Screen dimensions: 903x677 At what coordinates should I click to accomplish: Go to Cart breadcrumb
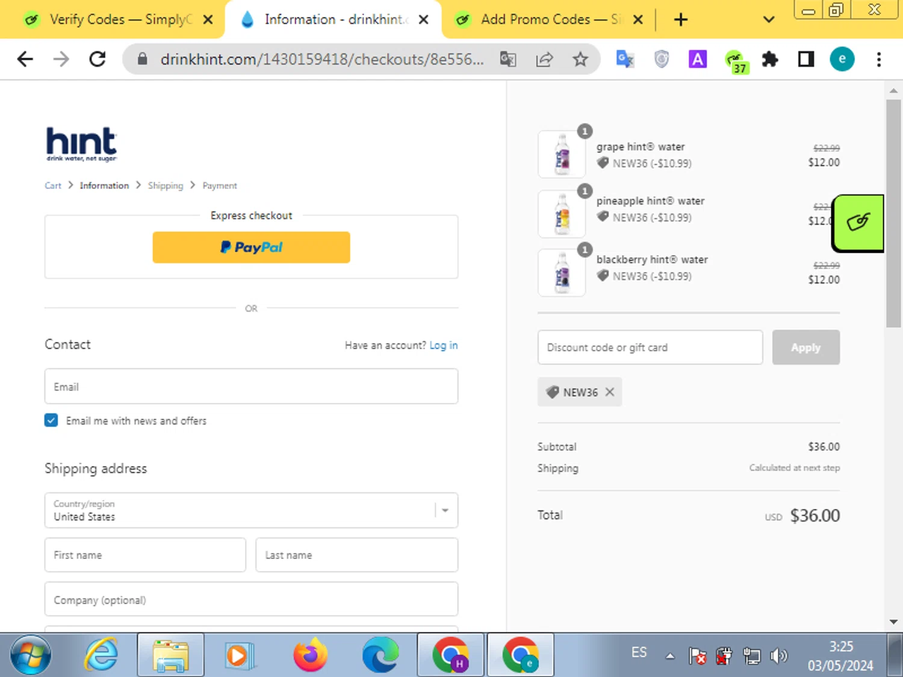click(53, 185)
